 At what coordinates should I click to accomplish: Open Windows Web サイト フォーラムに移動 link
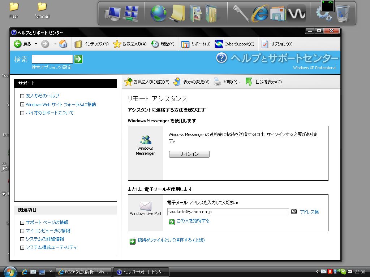pyautogui.click(x=61, y=104)
